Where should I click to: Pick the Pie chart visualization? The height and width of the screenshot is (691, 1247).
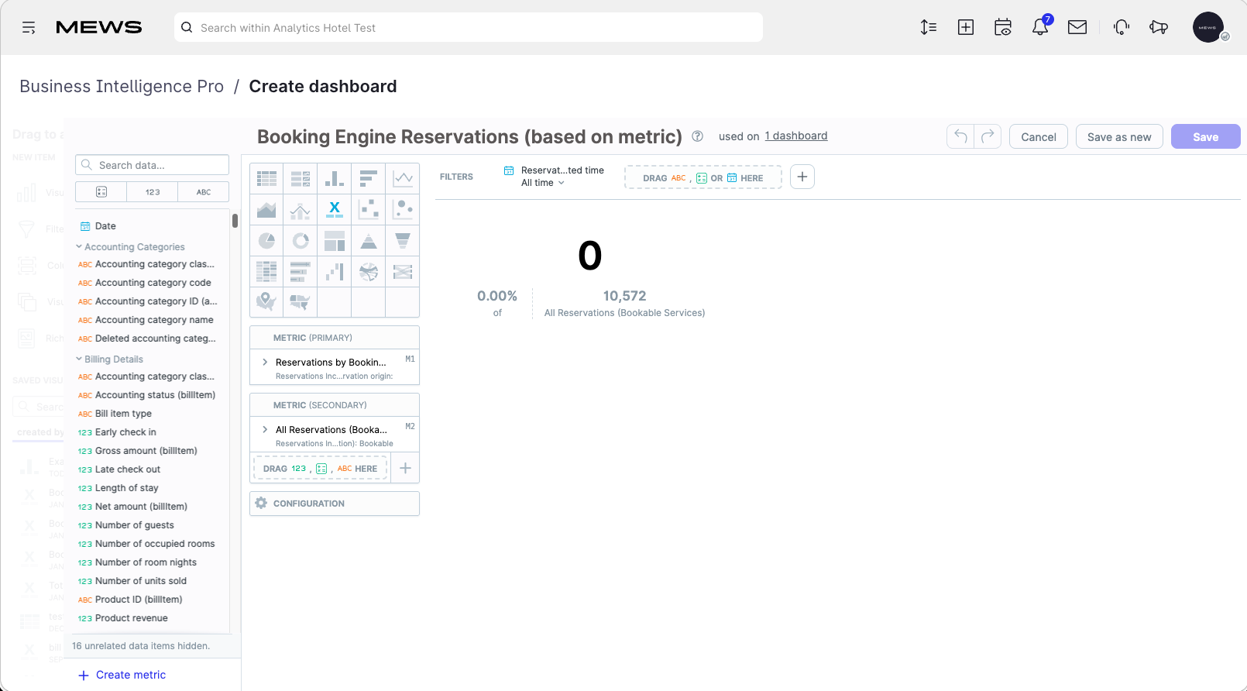266,240
